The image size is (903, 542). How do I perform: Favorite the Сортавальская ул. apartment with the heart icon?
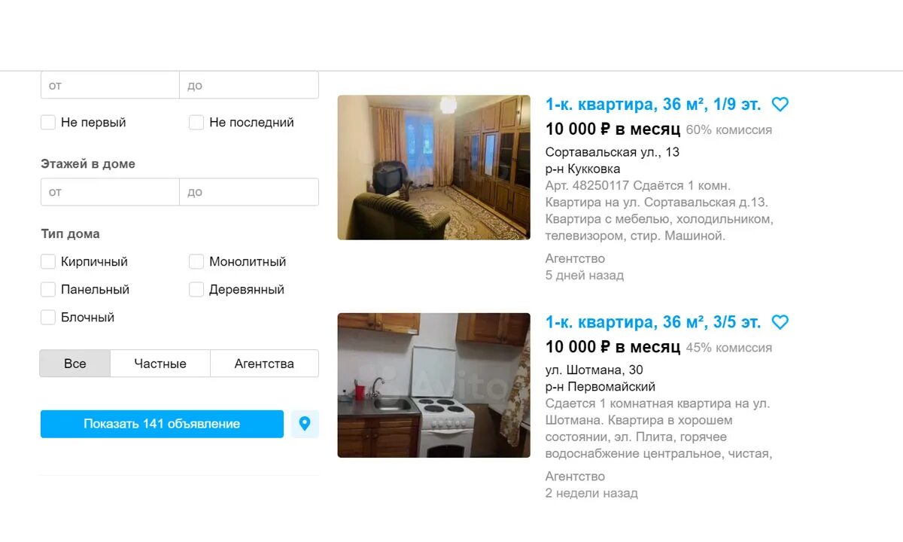(780, 105)
